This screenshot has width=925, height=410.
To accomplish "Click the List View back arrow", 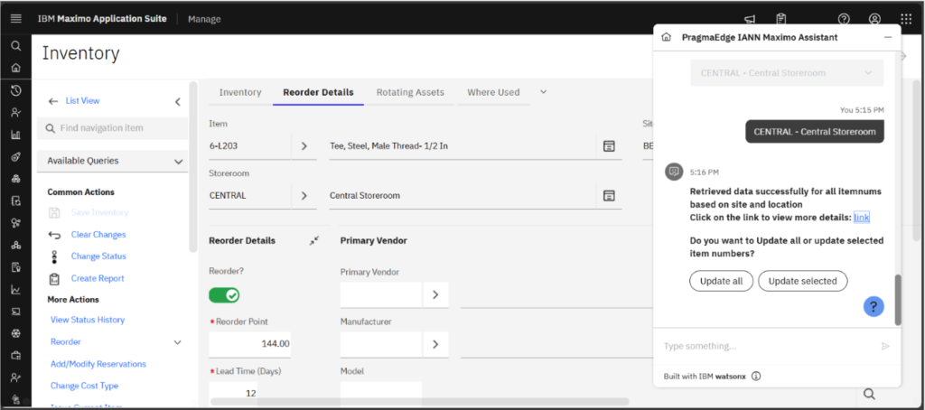I will tap(53, 101).
